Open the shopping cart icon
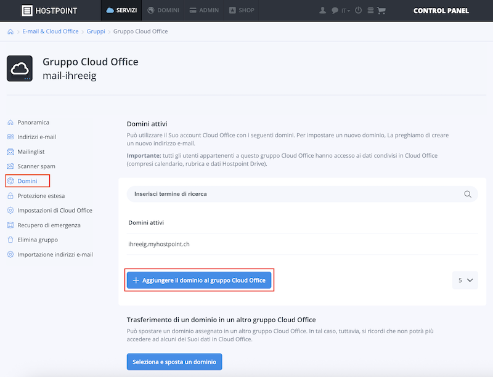The height and width of the screenshot is (377, 493). coord(381,10)
